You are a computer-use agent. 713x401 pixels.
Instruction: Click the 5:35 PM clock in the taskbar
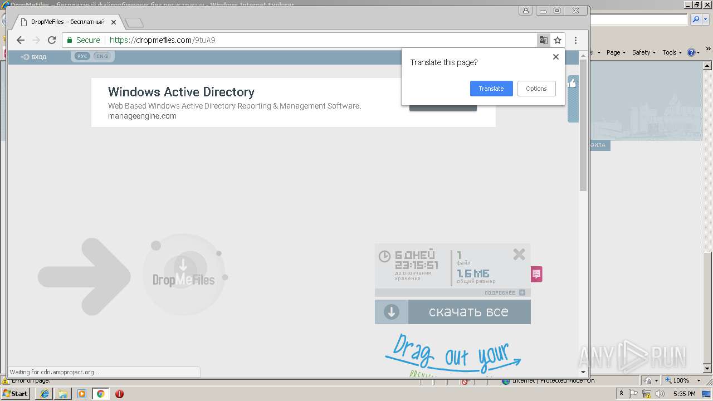[685, 394]
